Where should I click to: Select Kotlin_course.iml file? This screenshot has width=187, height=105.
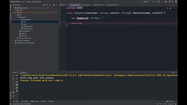[x=24, y=38]
